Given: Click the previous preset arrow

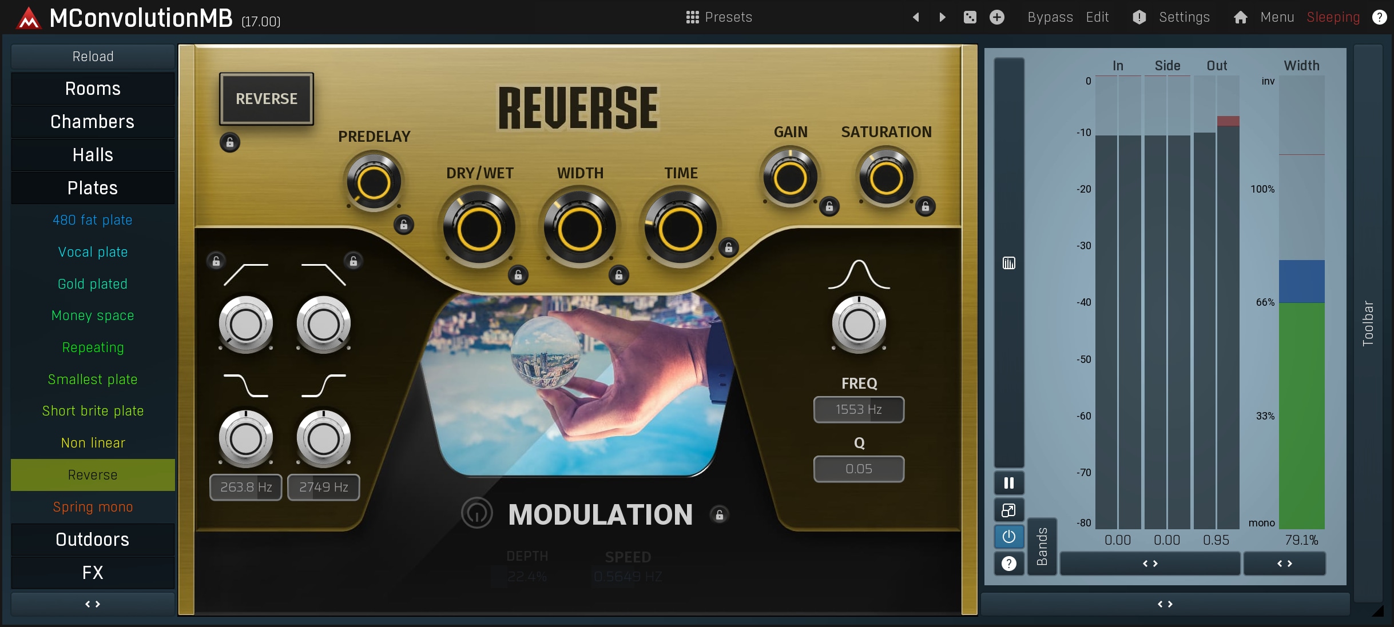Looking at the screenshot, I should point(916,17).
